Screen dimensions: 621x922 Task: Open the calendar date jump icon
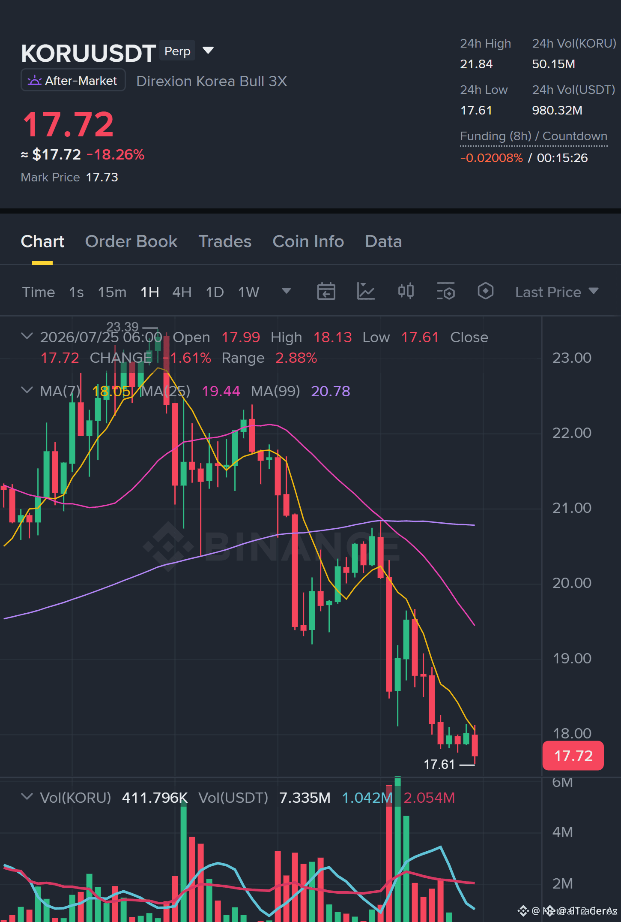326,292
